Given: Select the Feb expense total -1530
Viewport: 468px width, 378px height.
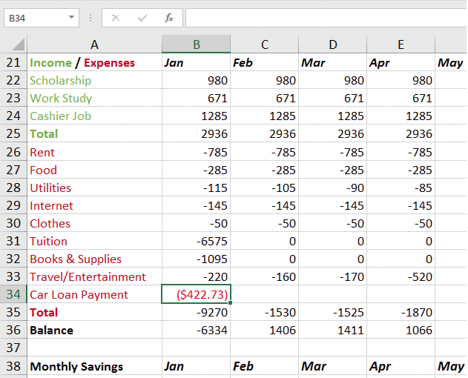Looking at the screenshot, I should (265, 312).
